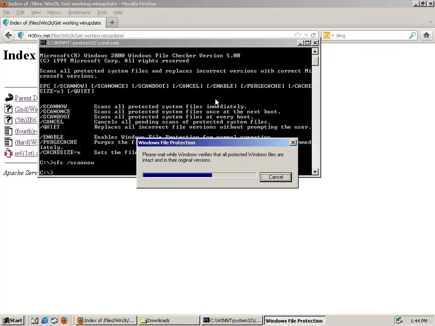Click the cmd.exe title bar system icon
Viewport: 435px width, 326px height.
click(43, 43)
